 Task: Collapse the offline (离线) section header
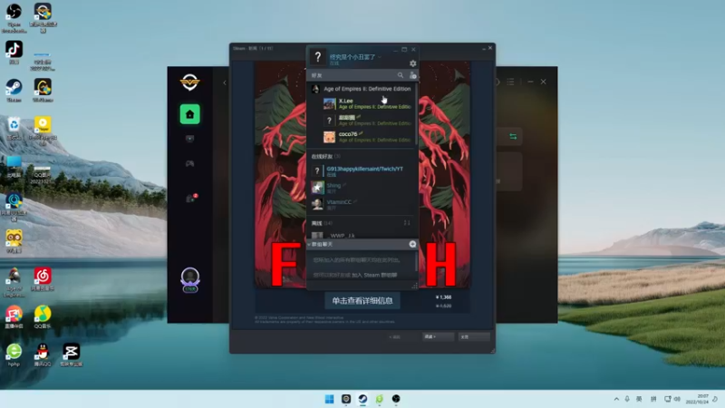pyautogui.click(x=322, y=223)
